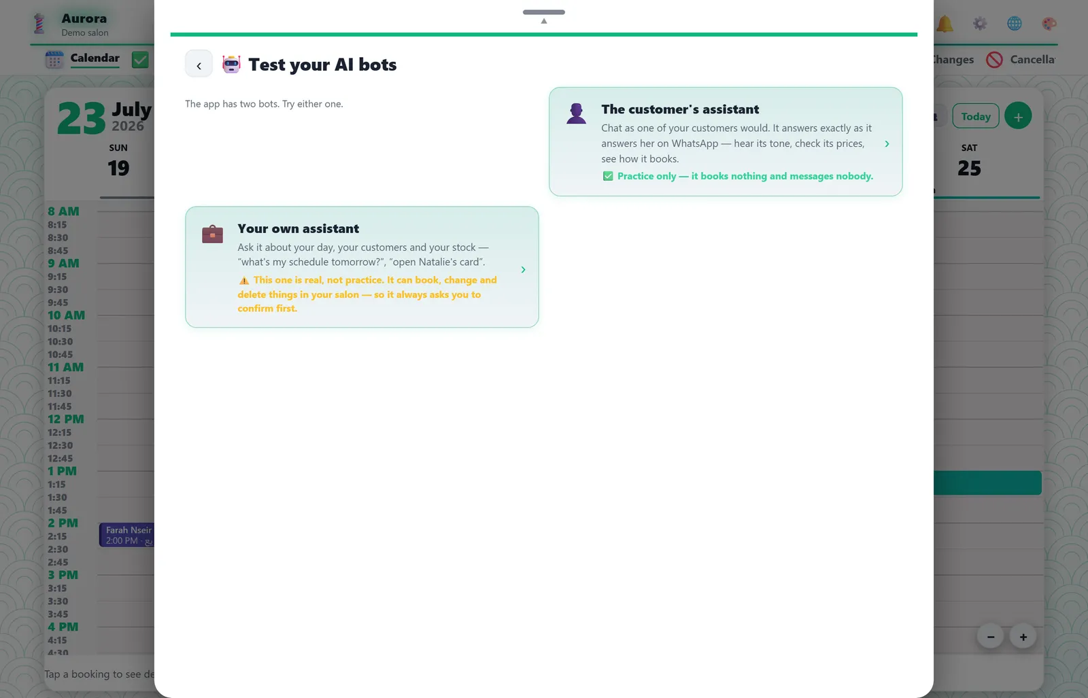
Task: Open the Changes tab
Action: 953,59
